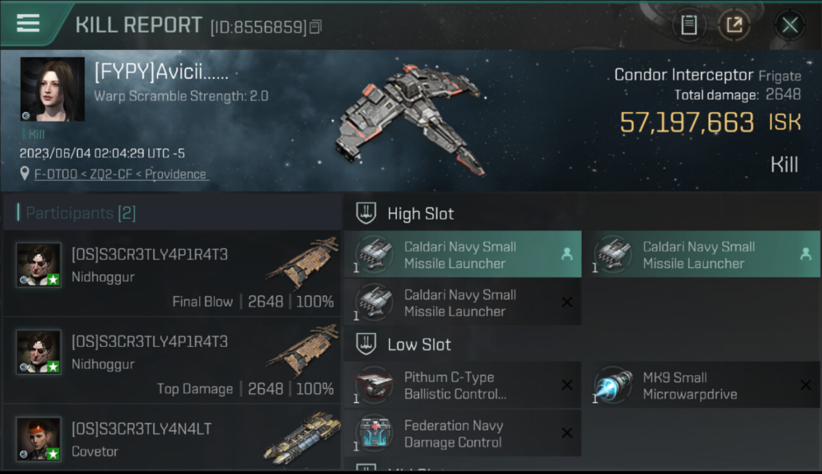Select the Top Damage Nidhoggur entry

[172, 360]
